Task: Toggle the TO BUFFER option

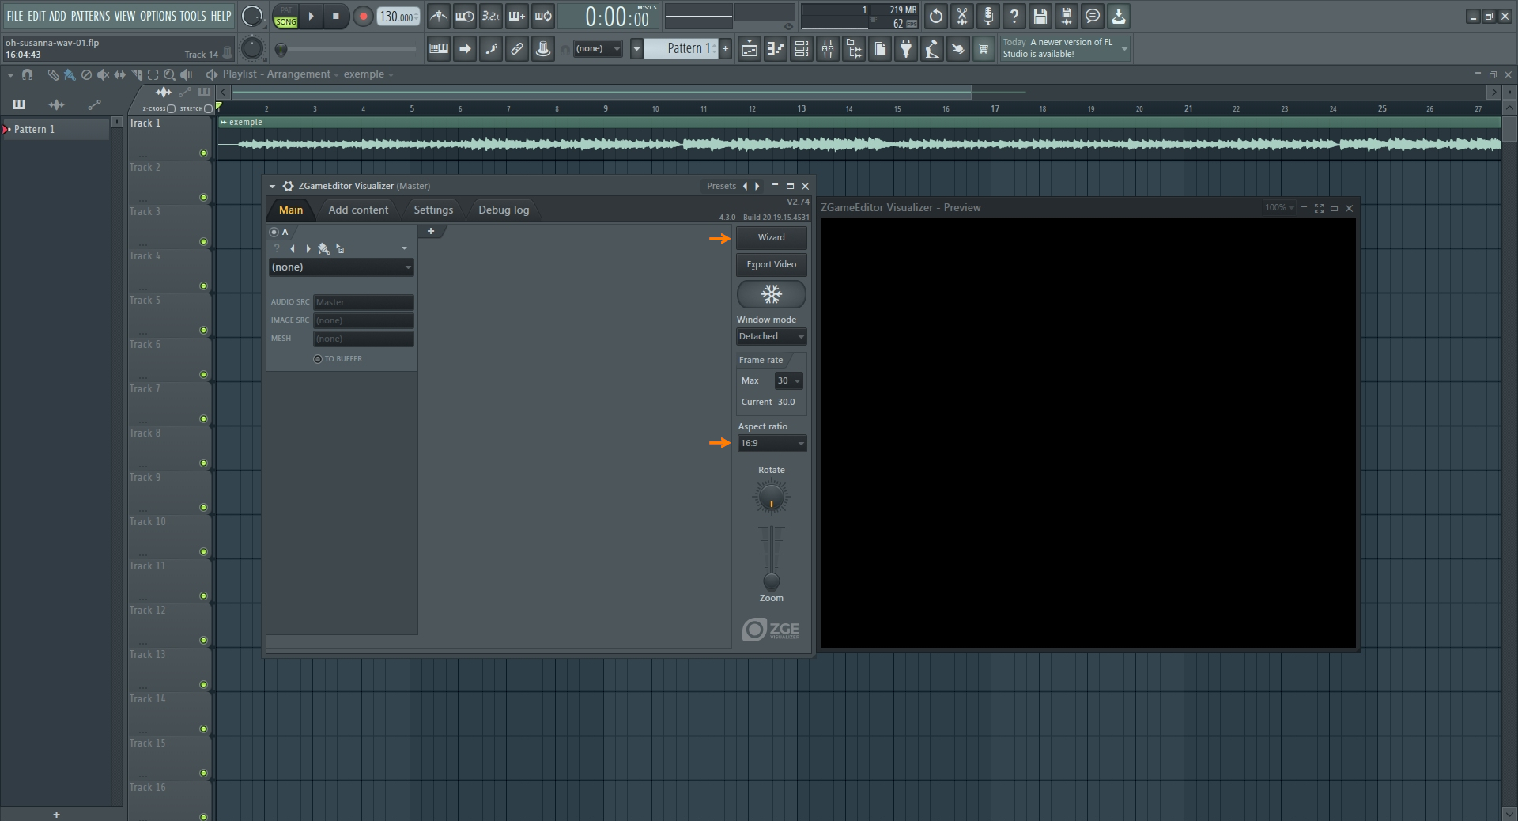Action: click(318, 359)
